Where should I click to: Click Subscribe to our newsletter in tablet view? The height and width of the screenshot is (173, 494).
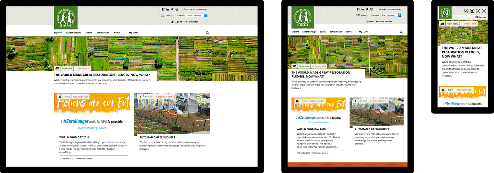390,9
